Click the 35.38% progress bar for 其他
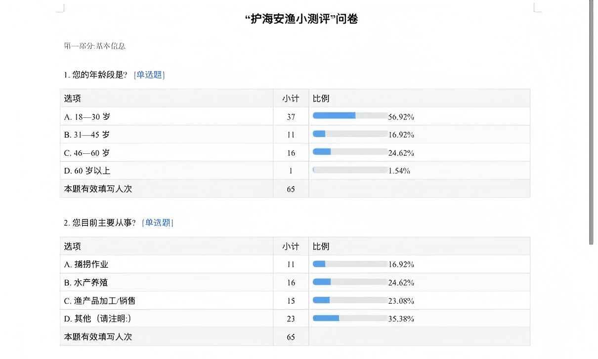 (x=350, y=318)
